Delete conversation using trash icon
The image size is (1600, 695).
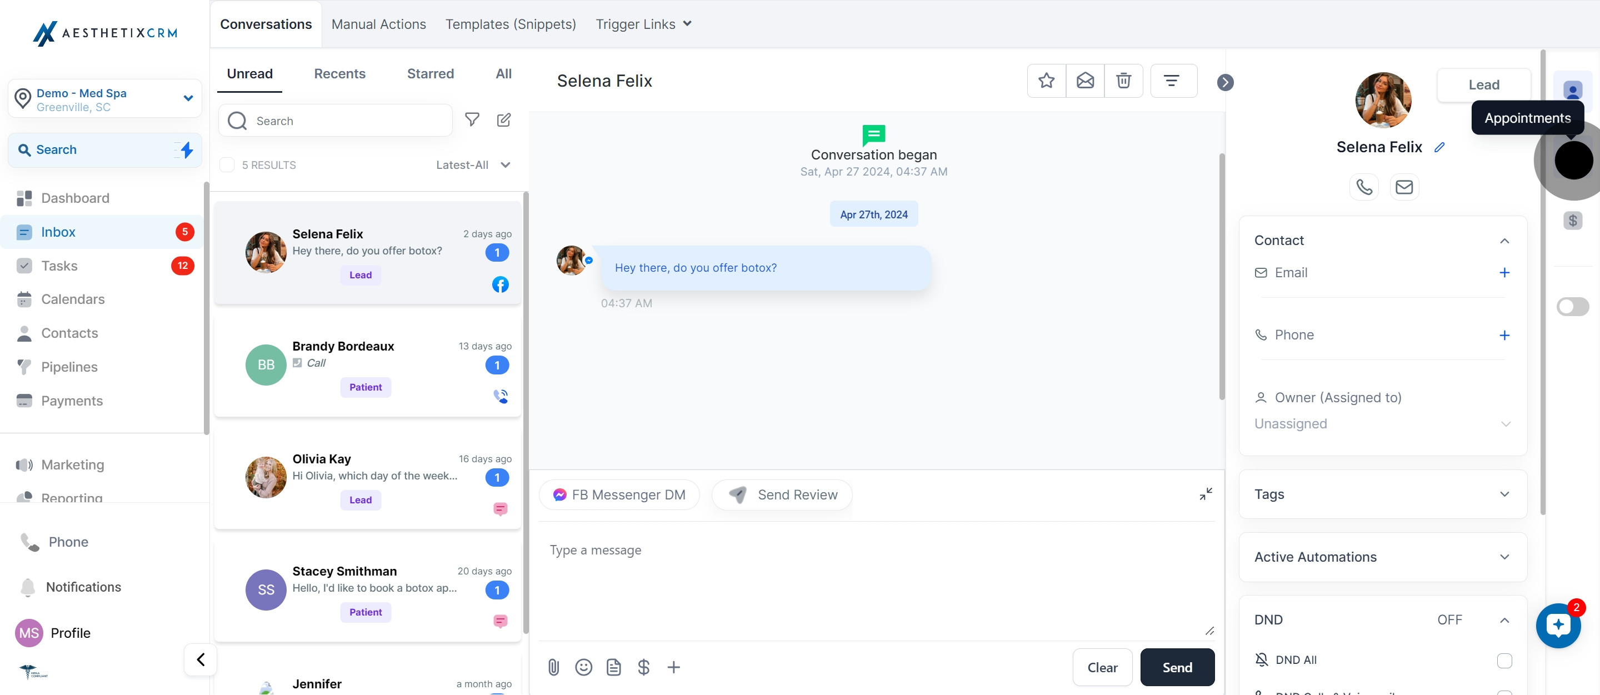click(1123, 81)
